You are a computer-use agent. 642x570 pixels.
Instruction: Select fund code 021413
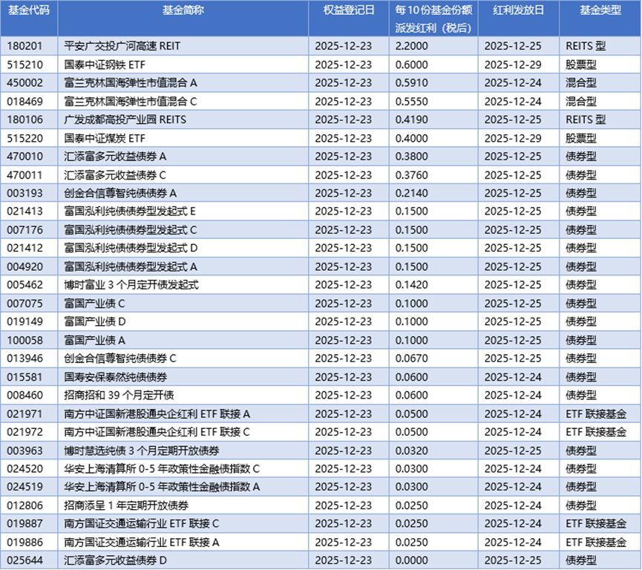24,212
